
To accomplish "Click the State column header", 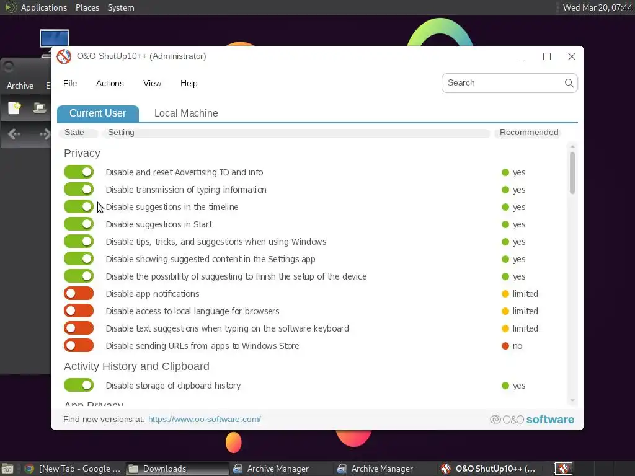I will [78, 133].
